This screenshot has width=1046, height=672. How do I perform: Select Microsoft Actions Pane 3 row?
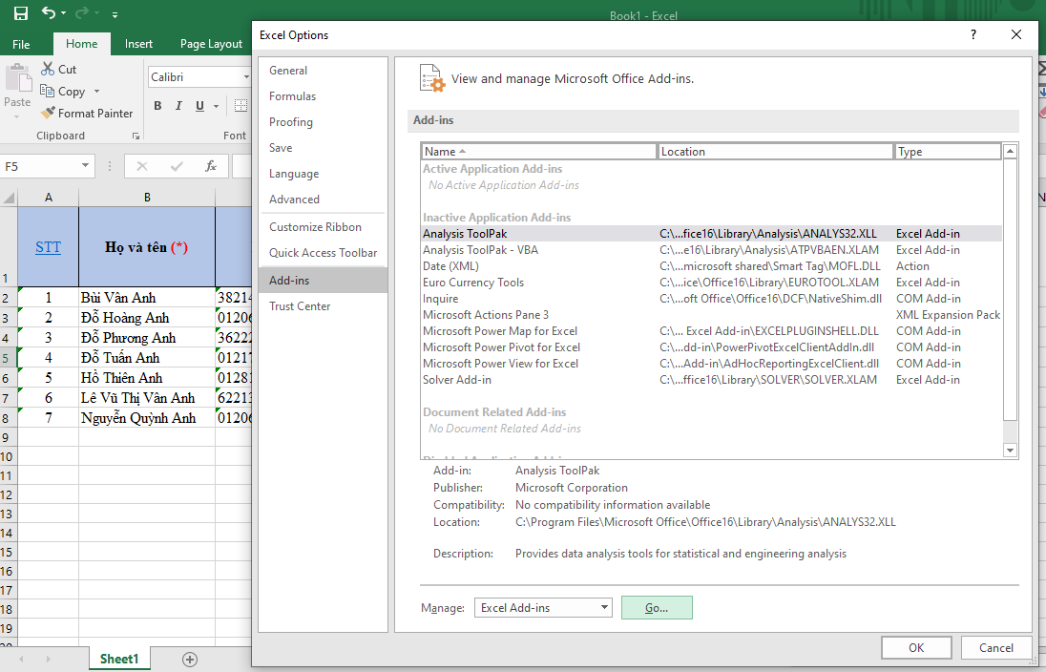point(712,315)
